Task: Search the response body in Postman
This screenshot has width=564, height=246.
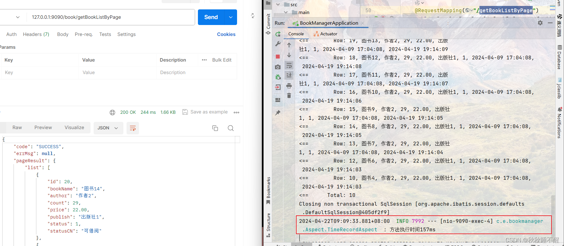Action: pos(231,128)
